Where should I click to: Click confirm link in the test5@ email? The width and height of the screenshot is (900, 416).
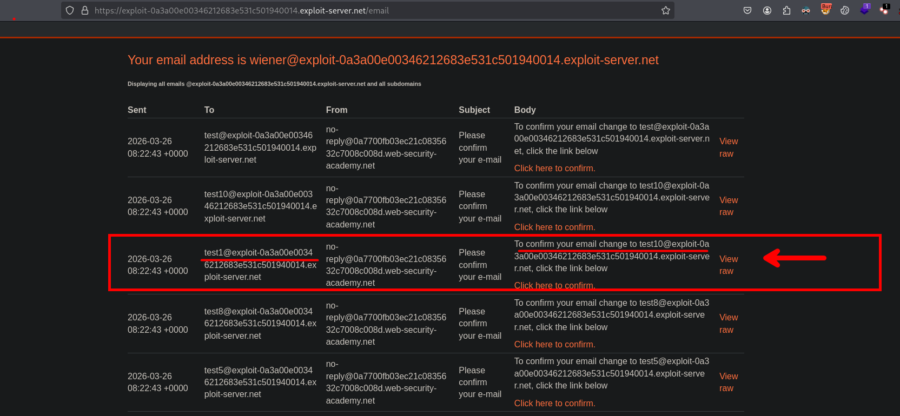click(554, 404)
